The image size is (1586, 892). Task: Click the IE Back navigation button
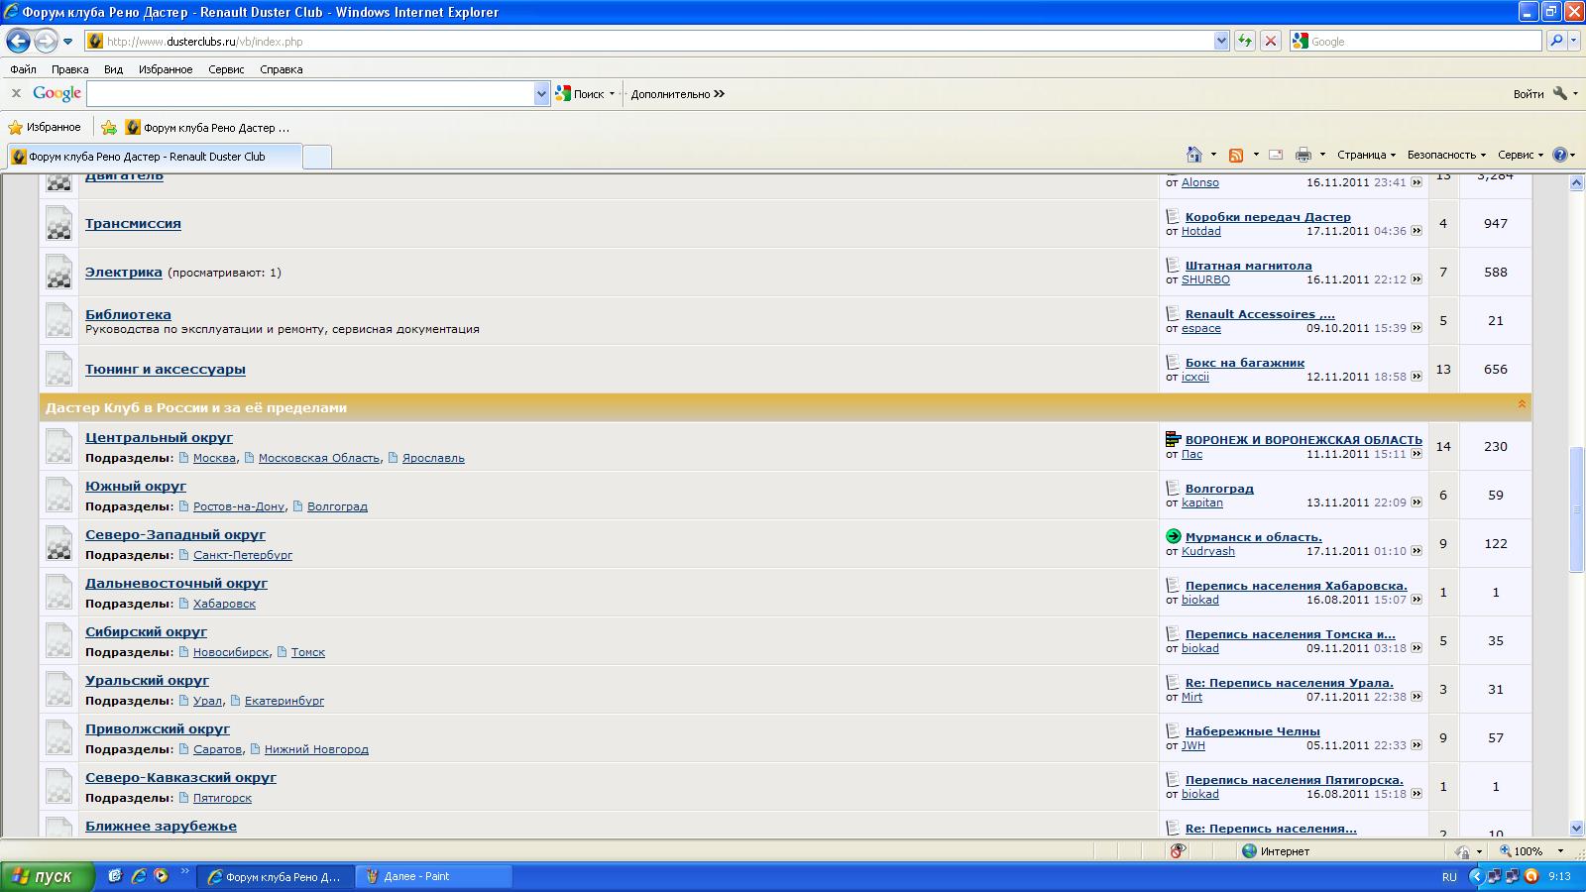pos(18,41)
